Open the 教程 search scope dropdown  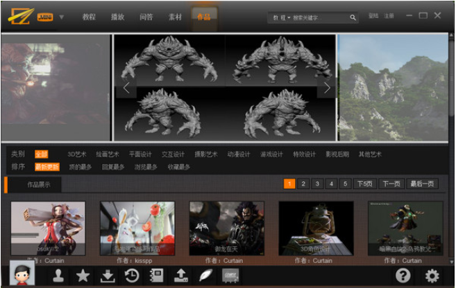(x=282, y=18)
